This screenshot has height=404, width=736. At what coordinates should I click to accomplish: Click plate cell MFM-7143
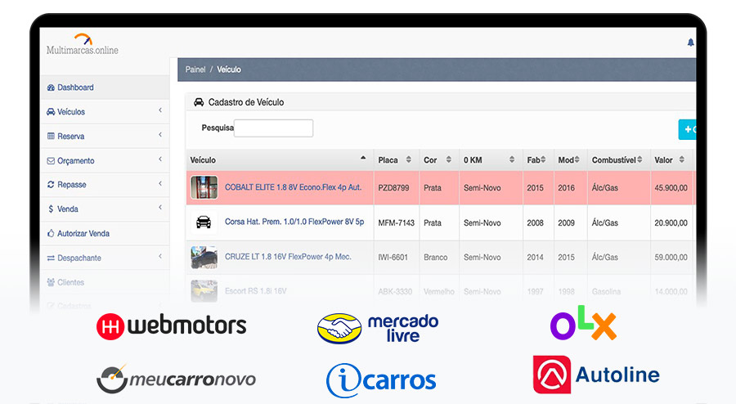pyautogui.click(x=396, y=223)
